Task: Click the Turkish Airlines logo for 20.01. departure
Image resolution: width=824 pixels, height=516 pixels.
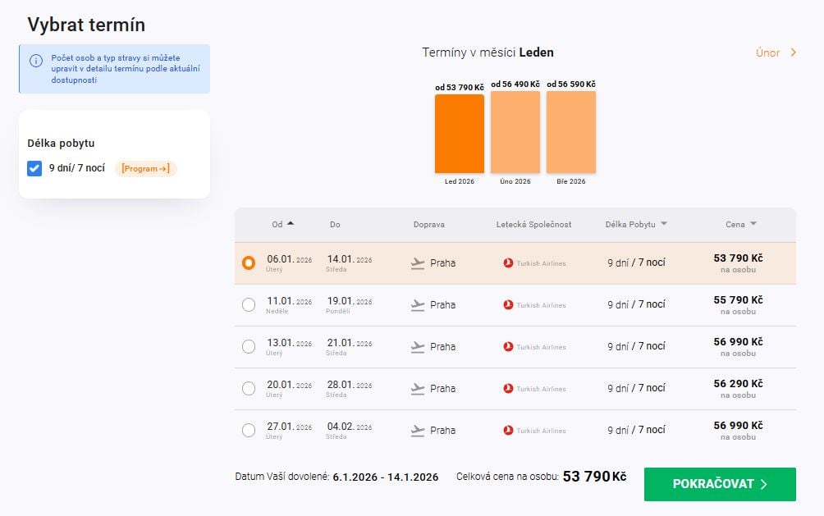Action: click(x=508, y=389)
